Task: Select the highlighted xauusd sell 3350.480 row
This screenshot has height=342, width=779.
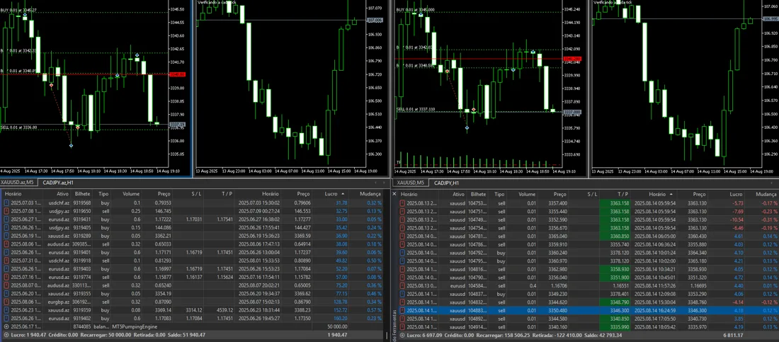Action: [588, 310]
